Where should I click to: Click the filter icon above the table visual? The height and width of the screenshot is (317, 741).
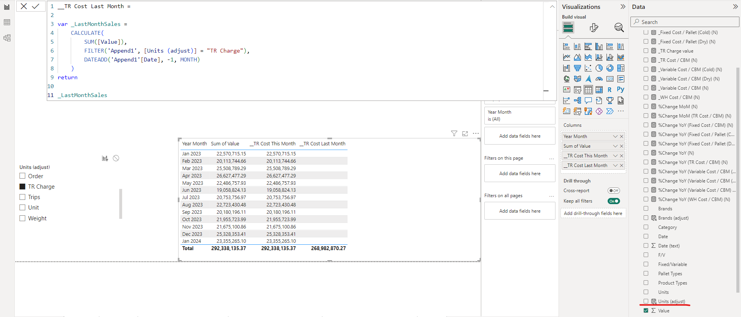(x=454, y=133)
